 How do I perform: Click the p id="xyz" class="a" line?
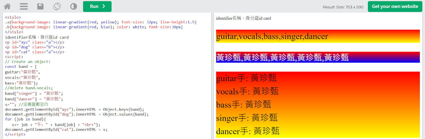point(35,42)
